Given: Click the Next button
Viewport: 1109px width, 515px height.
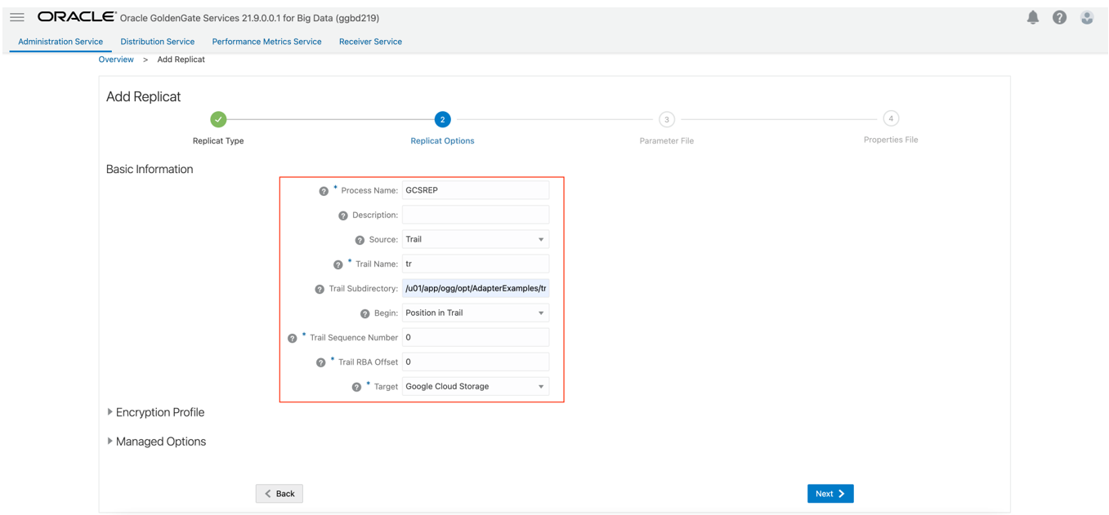Looking at the screenshot, I should pos(830,494).
